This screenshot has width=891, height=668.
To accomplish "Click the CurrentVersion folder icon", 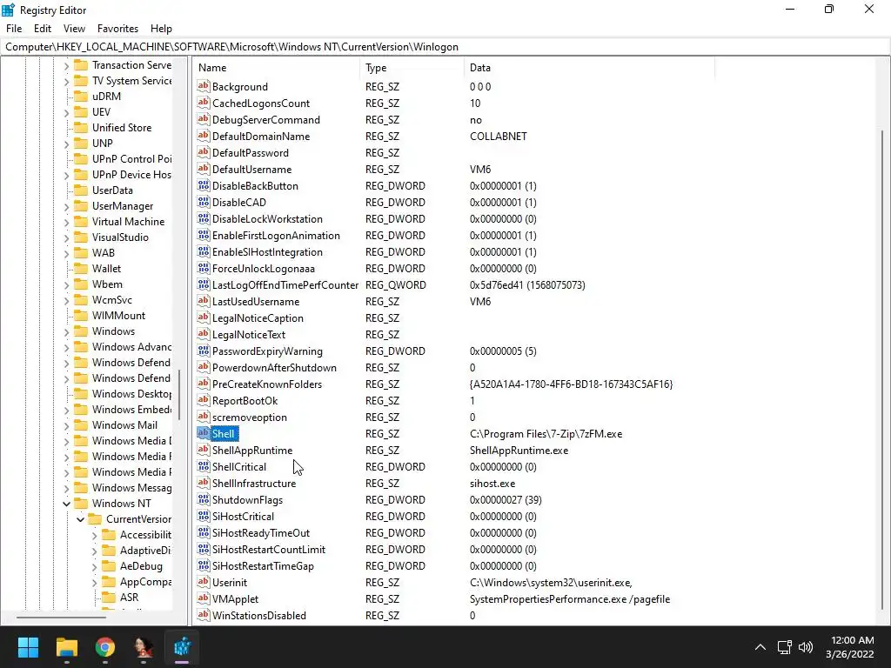I will (x=96, y=519).
